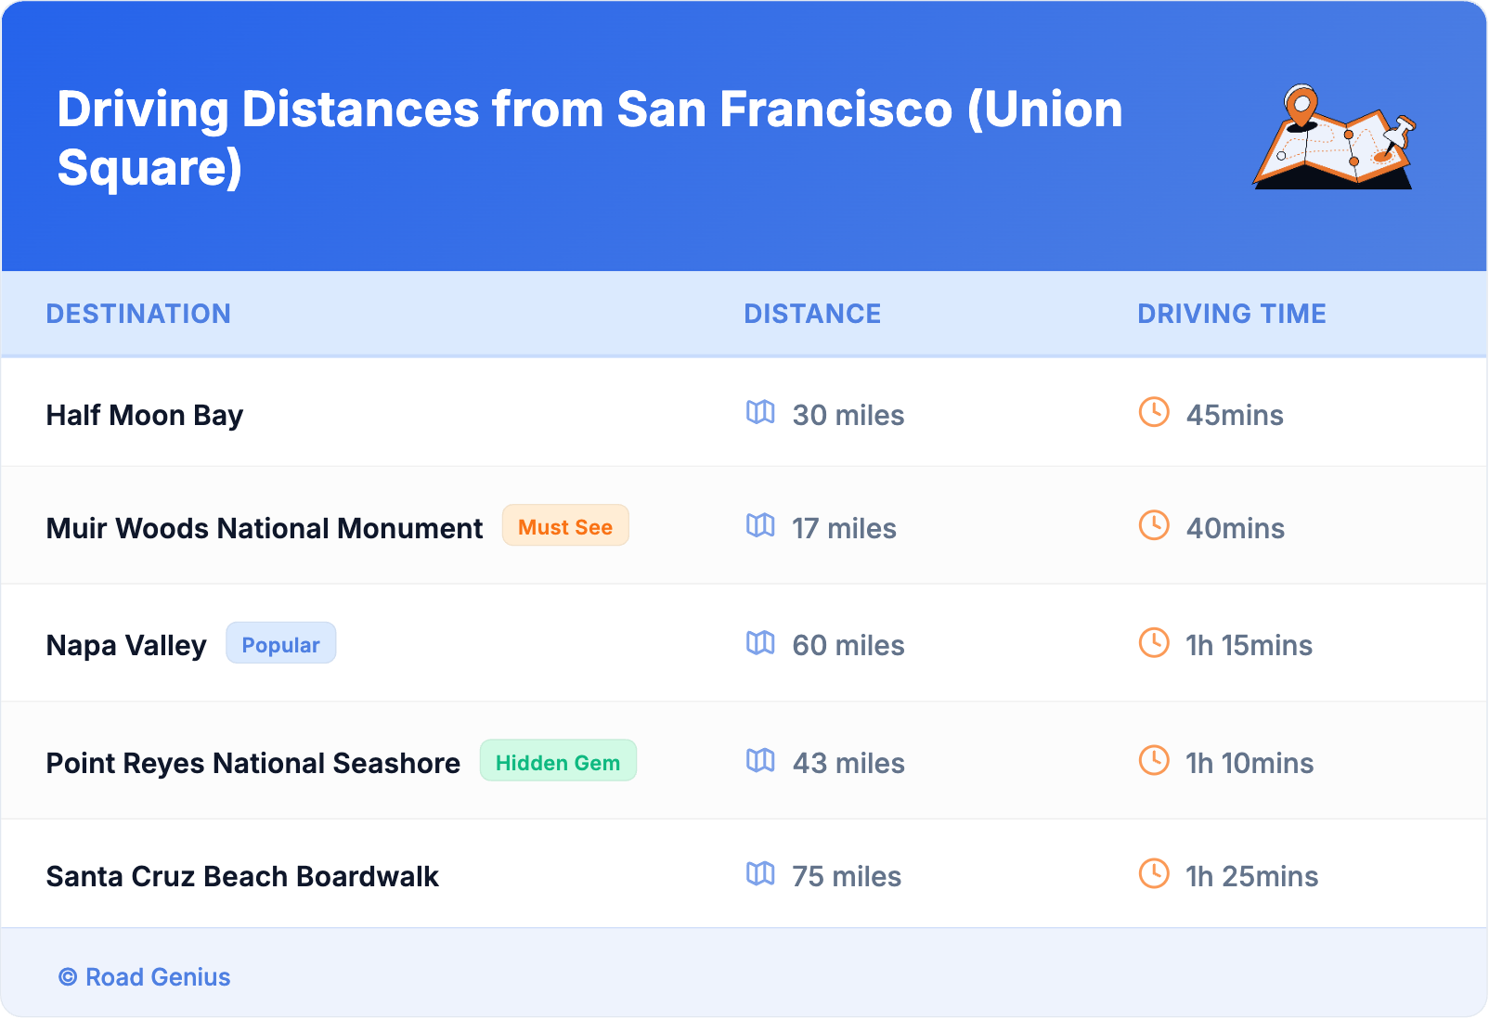
Task: Click the map icon beside 17 miles
Action: point(760,525)
